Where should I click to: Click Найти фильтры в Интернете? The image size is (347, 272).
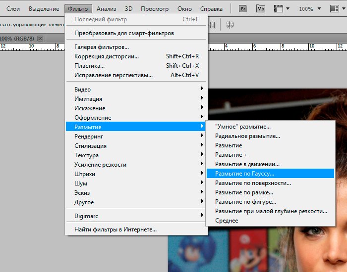[x=116, y=229]
